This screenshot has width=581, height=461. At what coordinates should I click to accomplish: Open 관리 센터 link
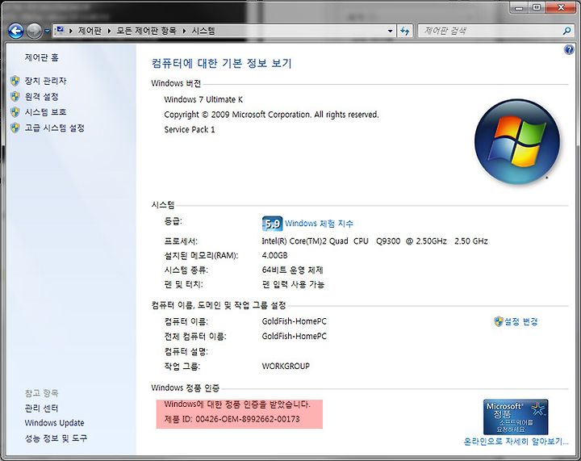[x=41, y=409]
